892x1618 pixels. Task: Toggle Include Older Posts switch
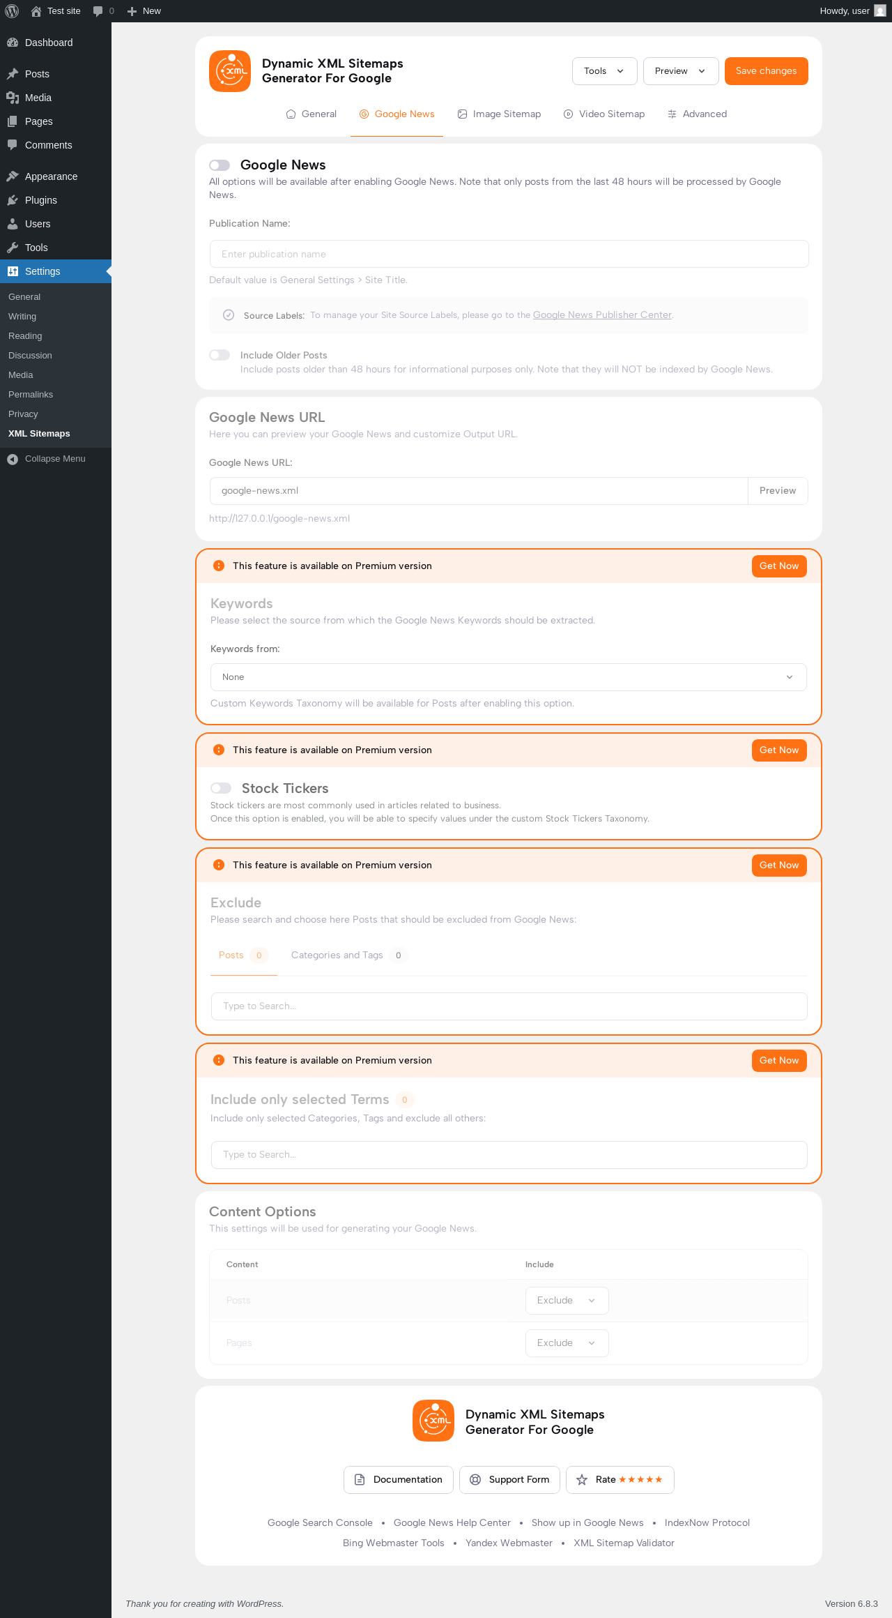pos(220,355)
